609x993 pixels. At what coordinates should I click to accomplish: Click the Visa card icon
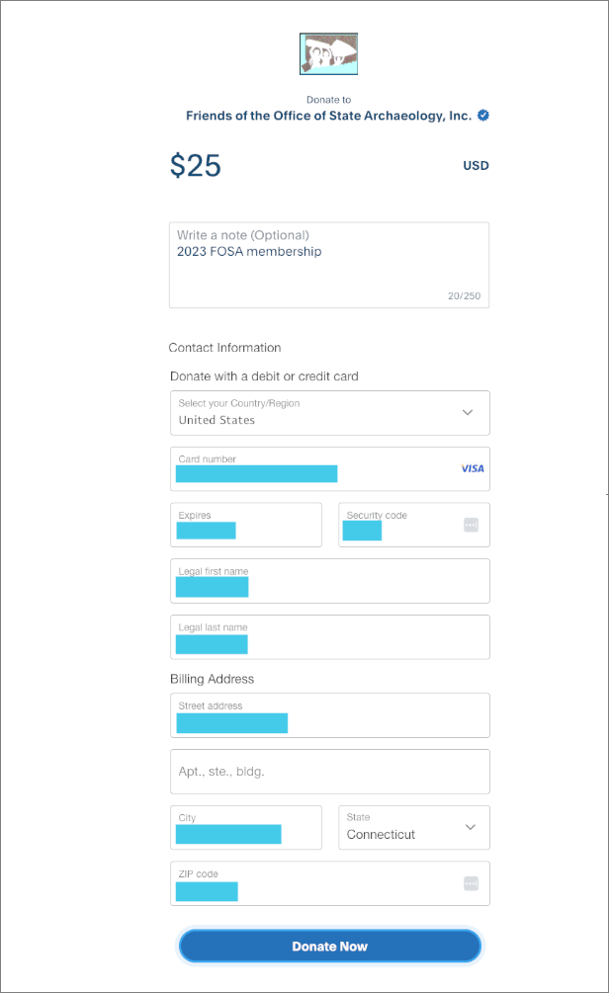[x=473, y=468]
